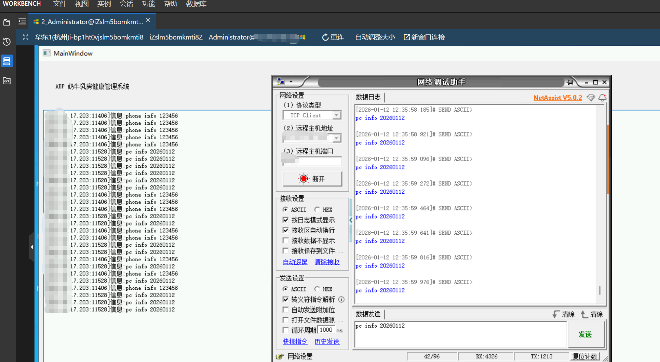Click the notification bell icon near NetAssist version
The image size is (660, 362).
[x=602, y=98]
